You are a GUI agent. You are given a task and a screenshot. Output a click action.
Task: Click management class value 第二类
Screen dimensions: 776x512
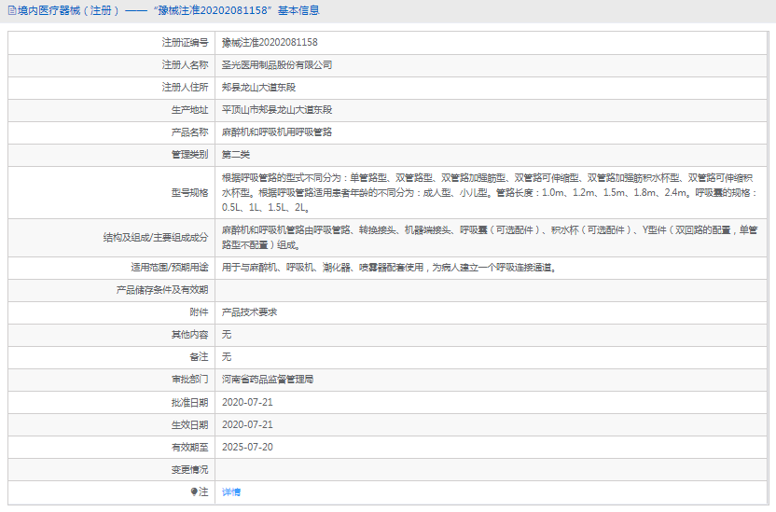236,155
